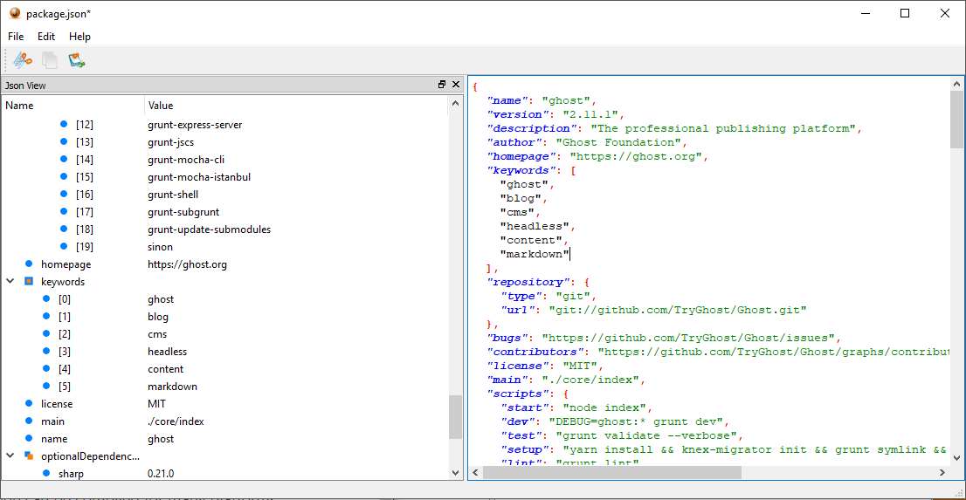
Task: Click the MIT value in tree
Action: pos(156,404)
